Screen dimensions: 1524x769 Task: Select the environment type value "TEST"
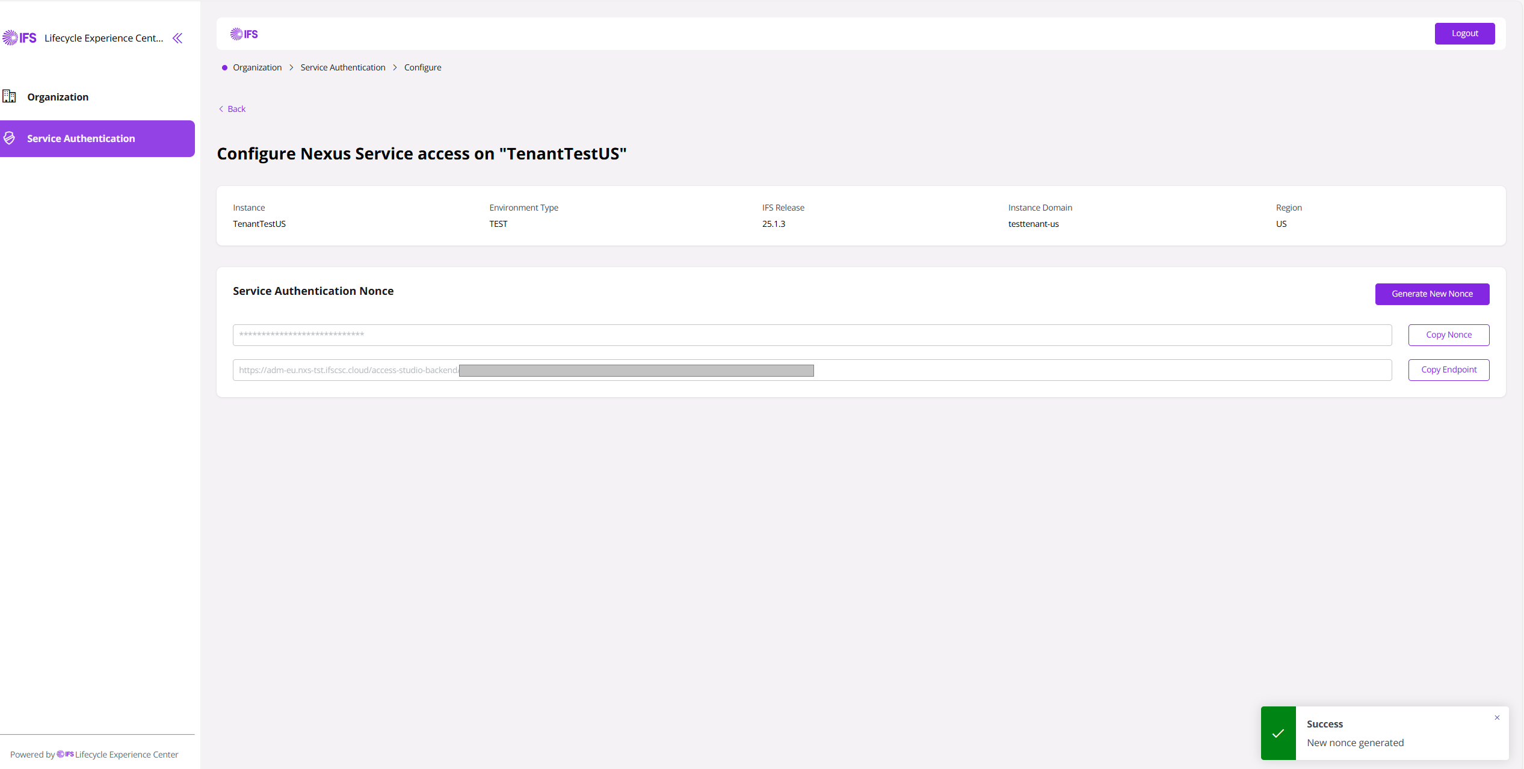(x=498, y=224)
